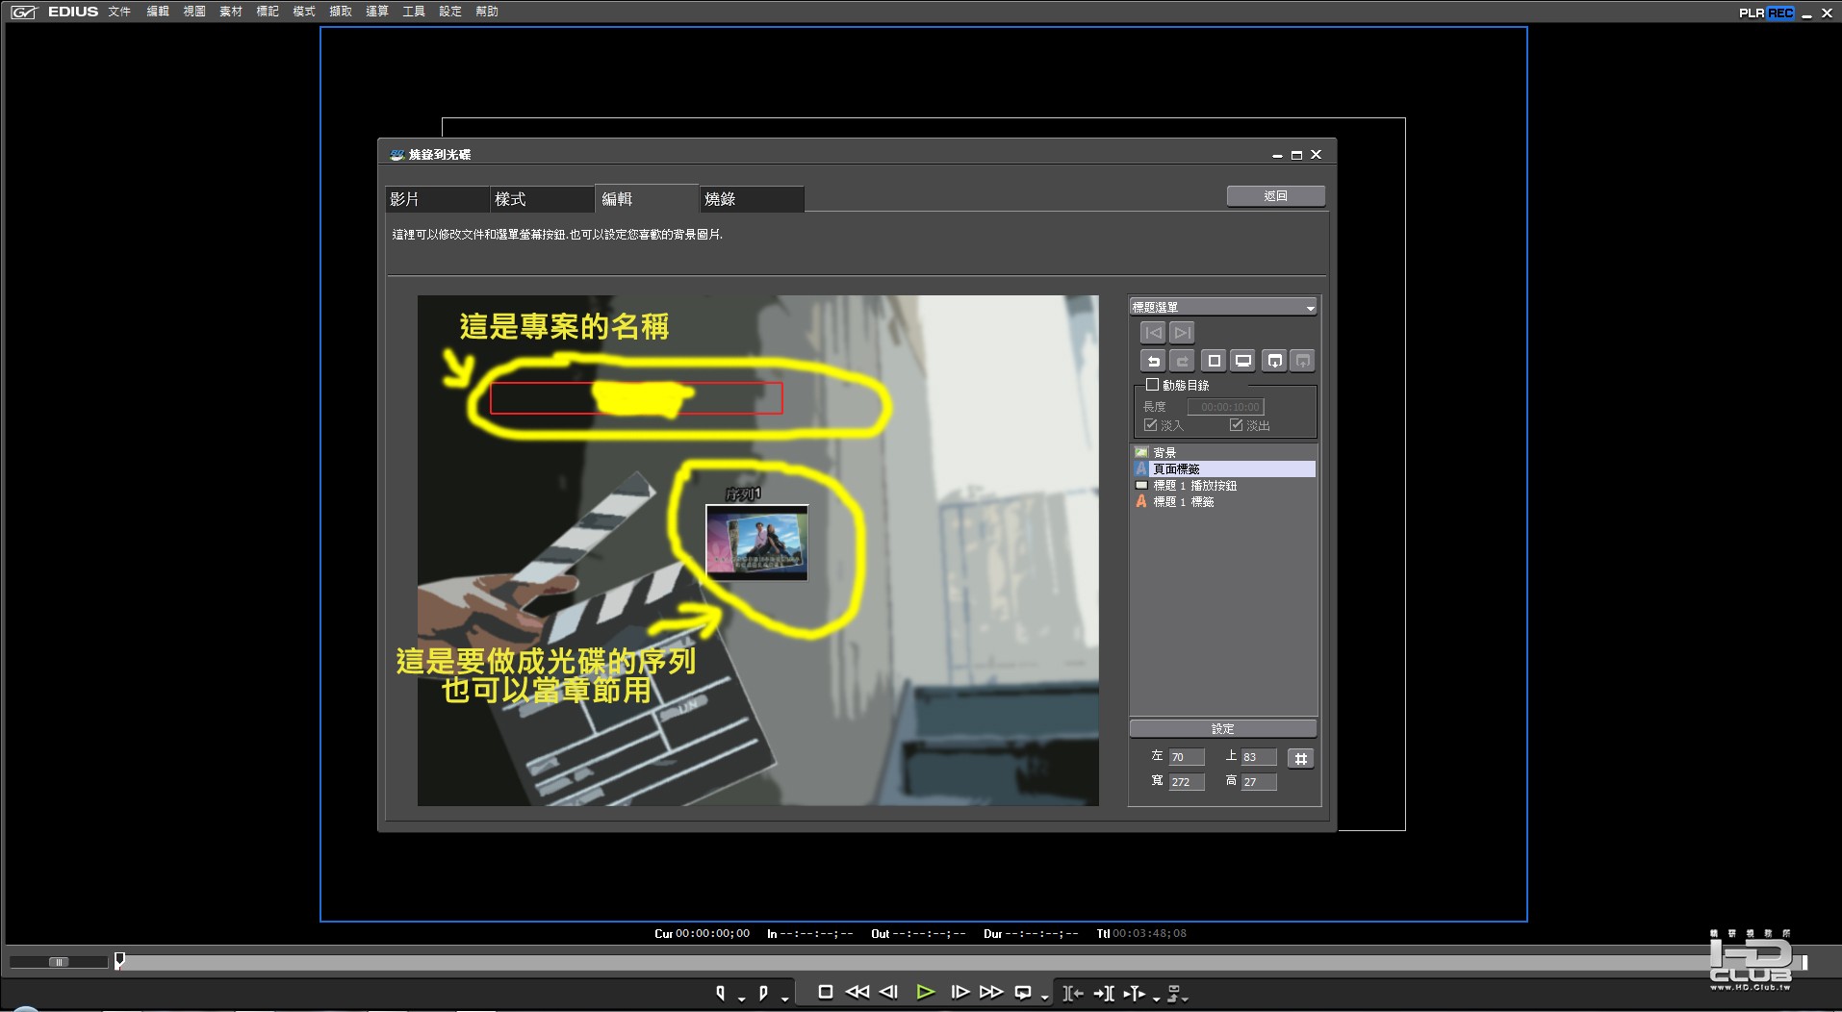Open the 運算 menu
1842x1012 pixels.
pos(377,12)
